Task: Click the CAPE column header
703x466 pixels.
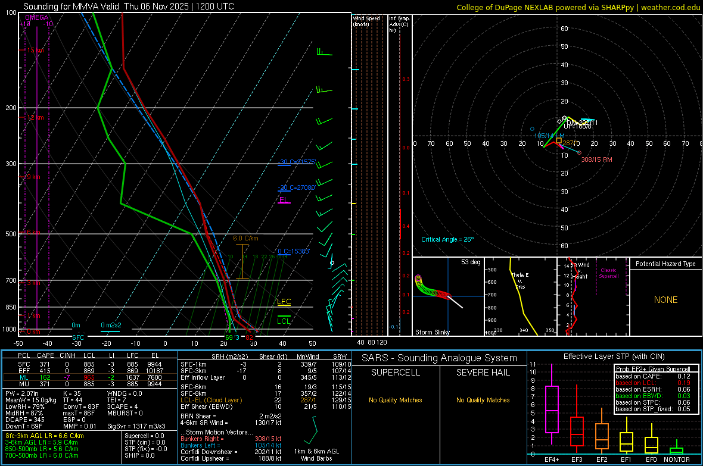Action: (45, 355)
